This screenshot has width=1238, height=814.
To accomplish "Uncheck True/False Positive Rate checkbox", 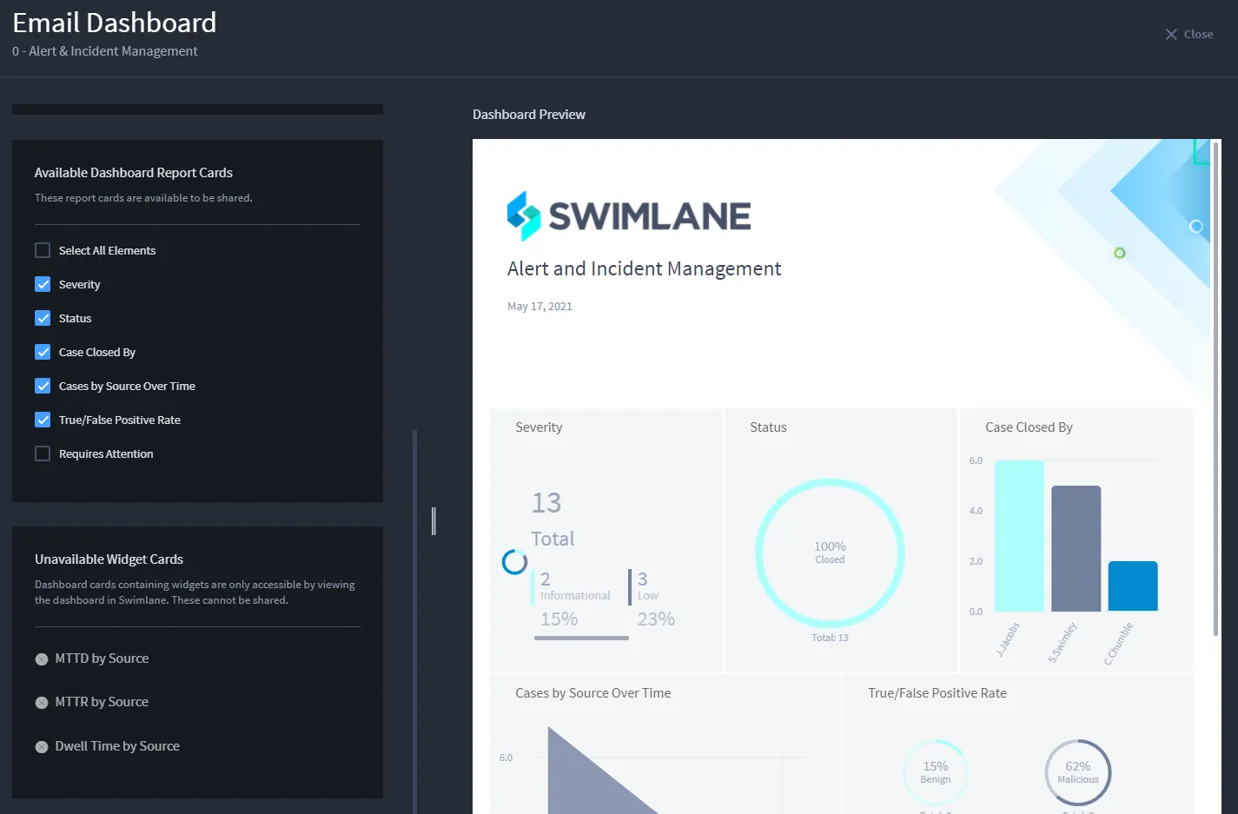I will [x=43, y=420].
